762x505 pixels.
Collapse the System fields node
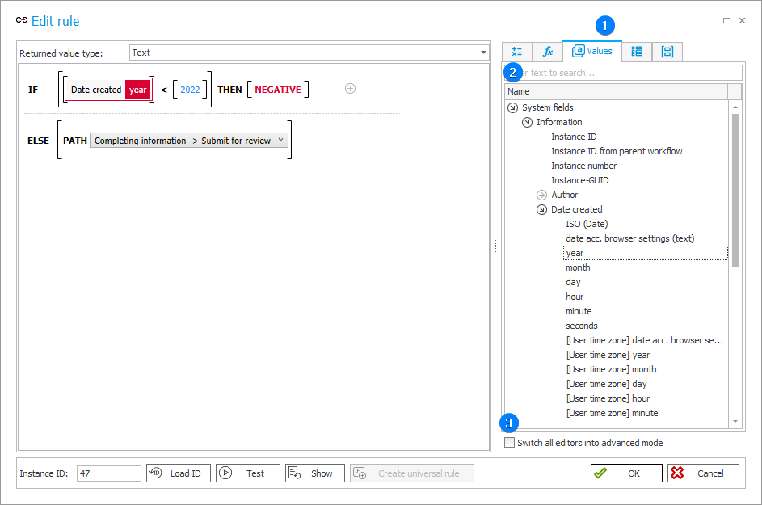point(512,108)
